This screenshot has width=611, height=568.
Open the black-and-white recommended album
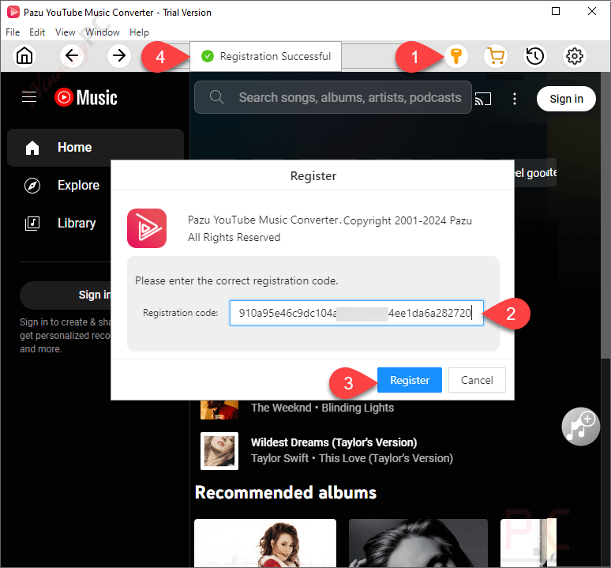point(418,543)
